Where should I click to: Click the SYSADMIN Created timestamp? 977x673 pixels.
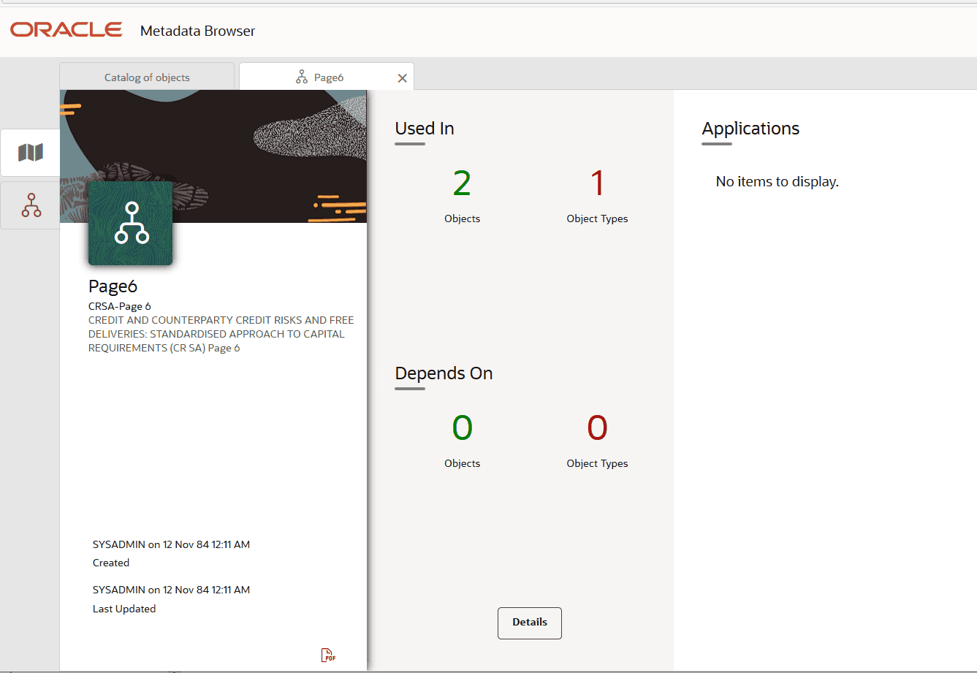click(171, 544)
